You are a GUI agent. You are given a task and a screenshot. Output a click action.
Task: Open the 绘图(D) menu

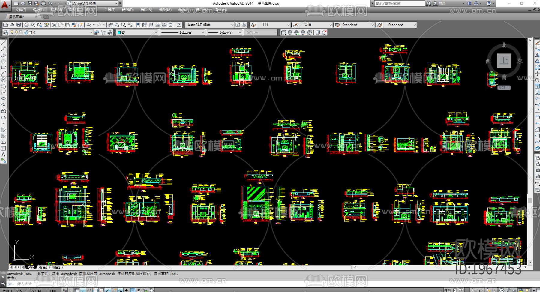coord(128,10)
